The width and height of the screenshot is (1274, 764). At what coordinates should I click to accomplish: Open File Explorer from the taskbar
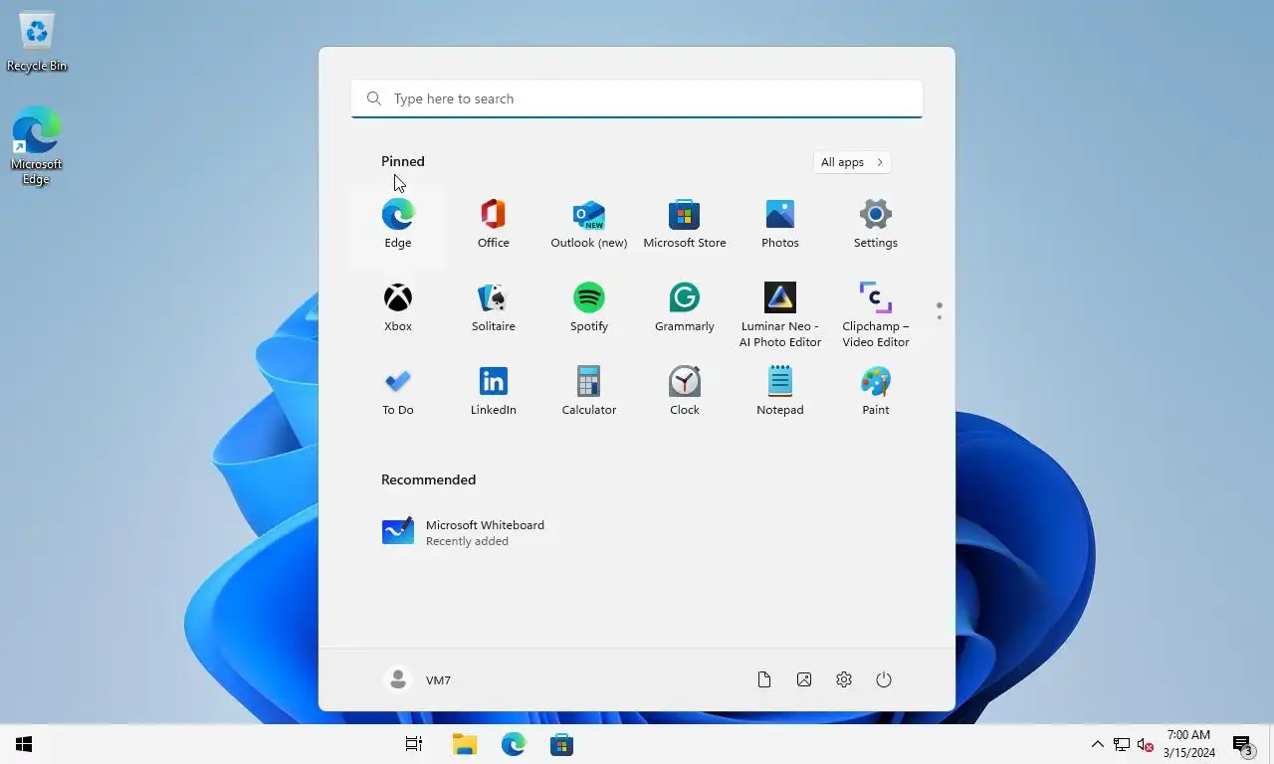click(464, 744)
